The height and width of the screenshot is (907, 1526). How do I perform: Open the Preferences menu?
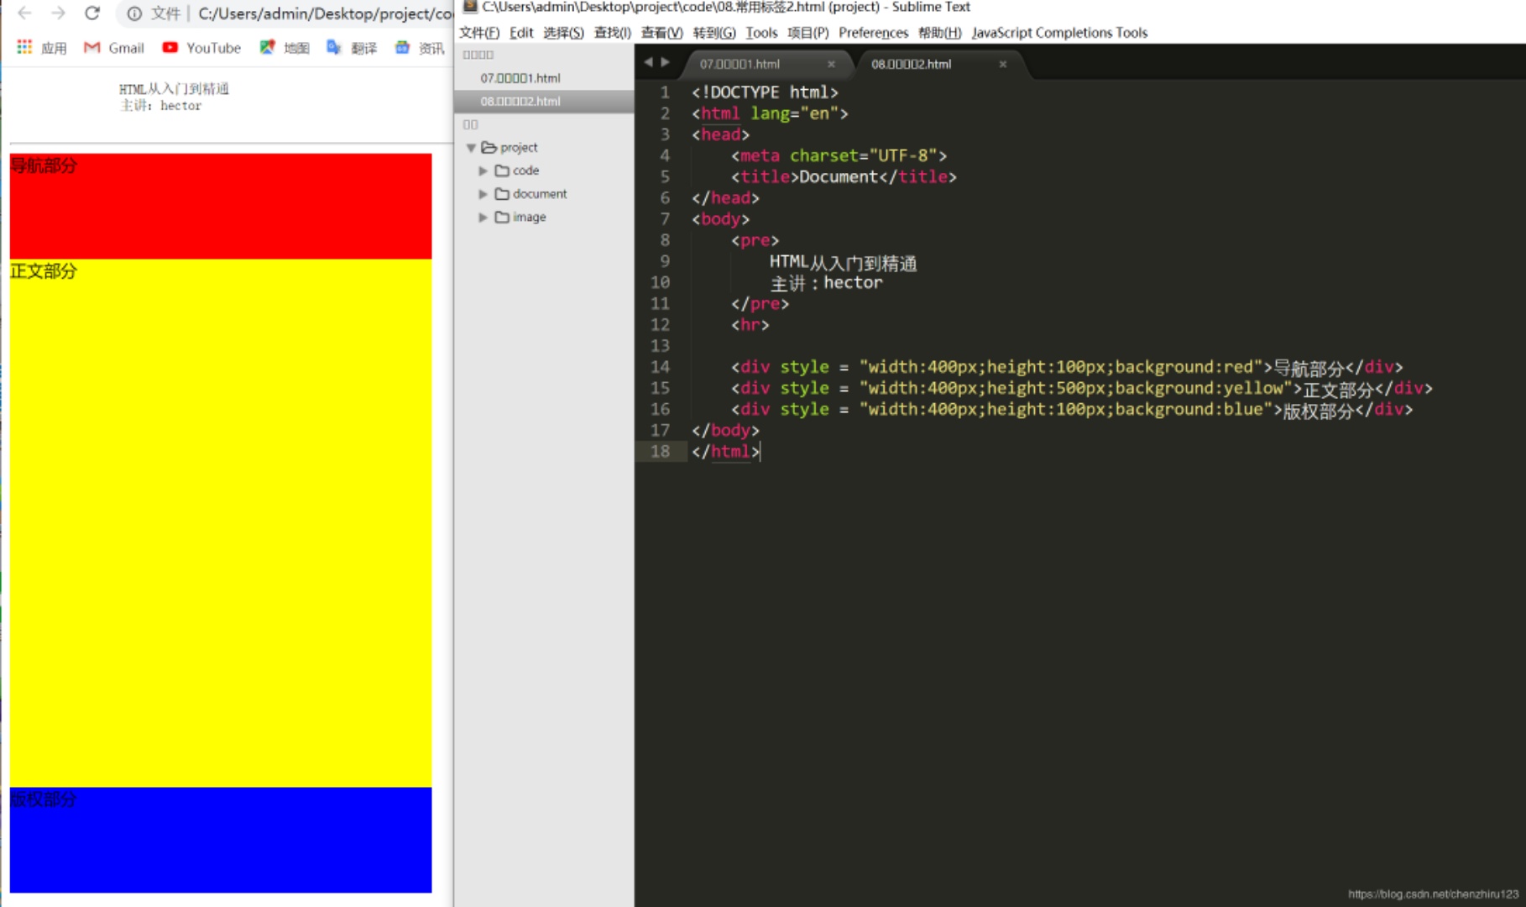[x=874, y=33]
